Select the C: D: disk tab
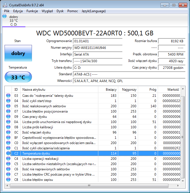Screen dimensions: 190x193 pos(14,24)
